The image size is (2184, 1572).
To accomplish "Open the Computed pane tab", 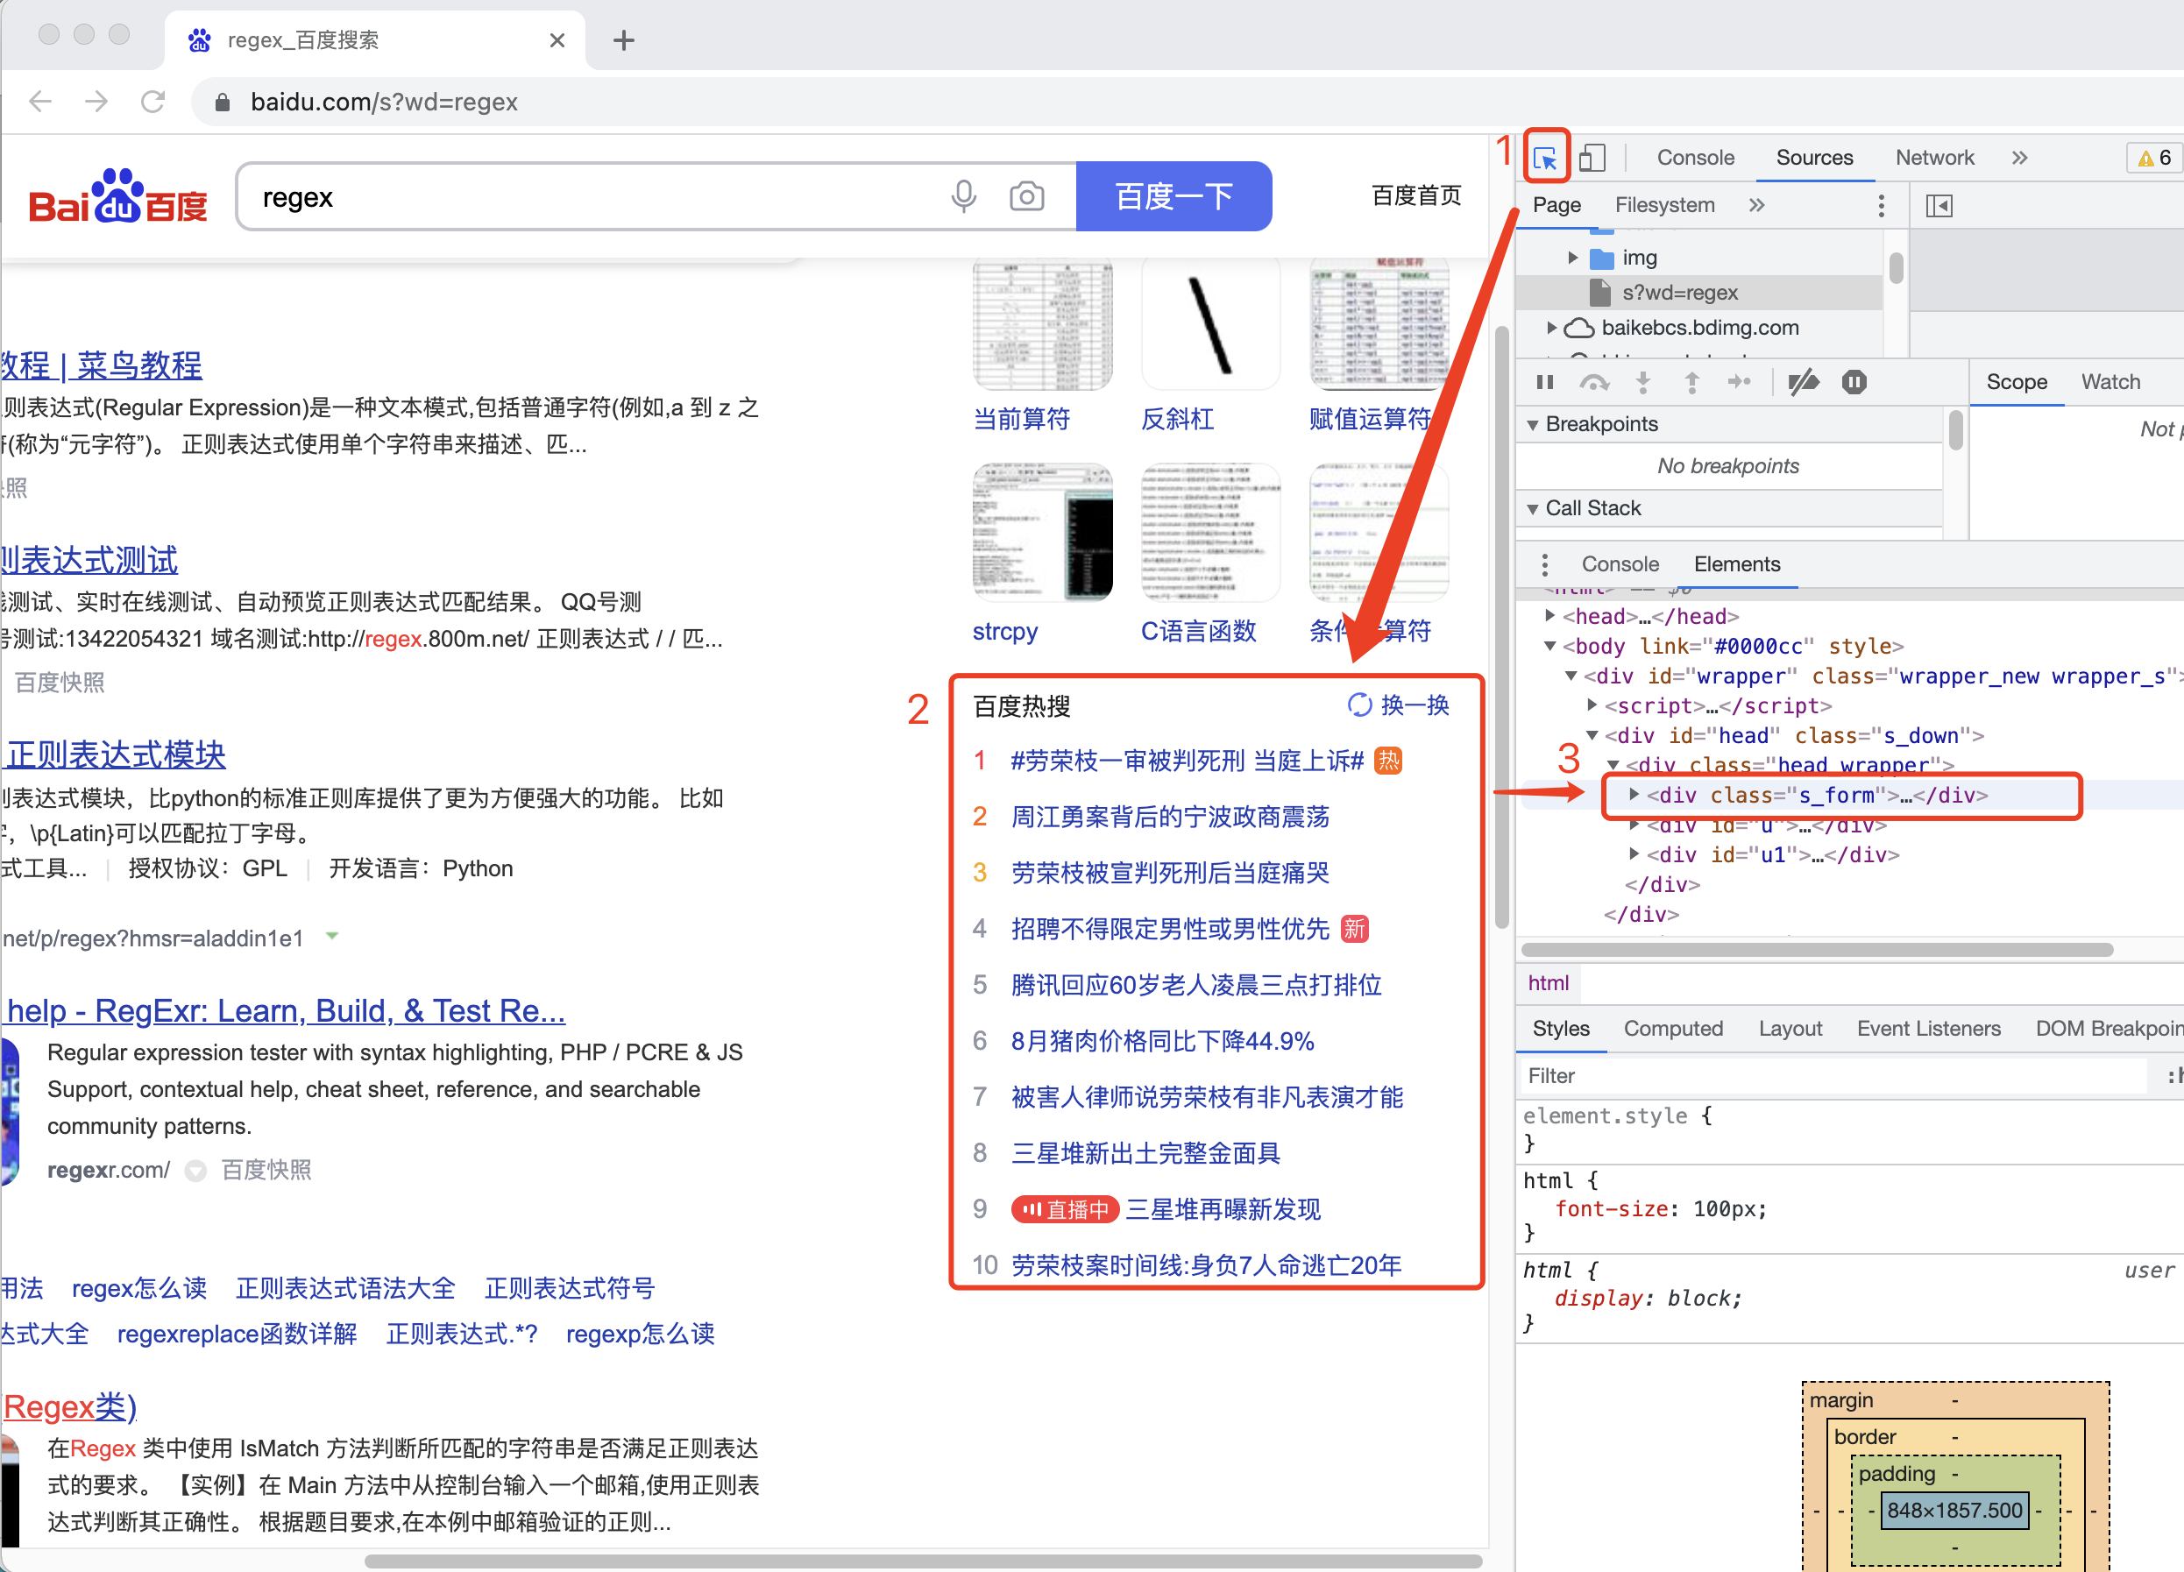I will 1673,1028.
